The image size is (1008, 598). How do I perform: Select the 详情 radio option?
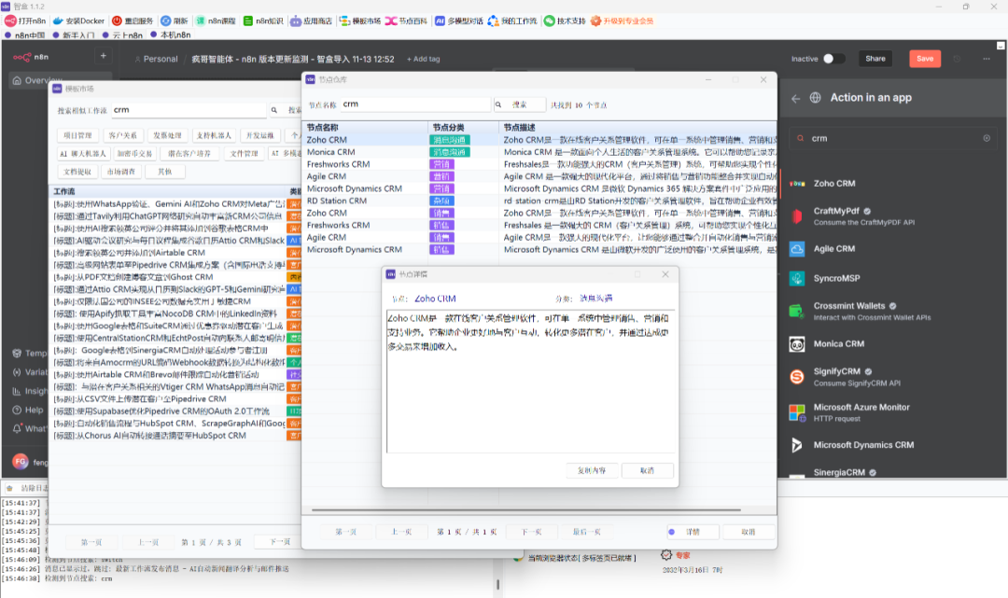[672, 532]
